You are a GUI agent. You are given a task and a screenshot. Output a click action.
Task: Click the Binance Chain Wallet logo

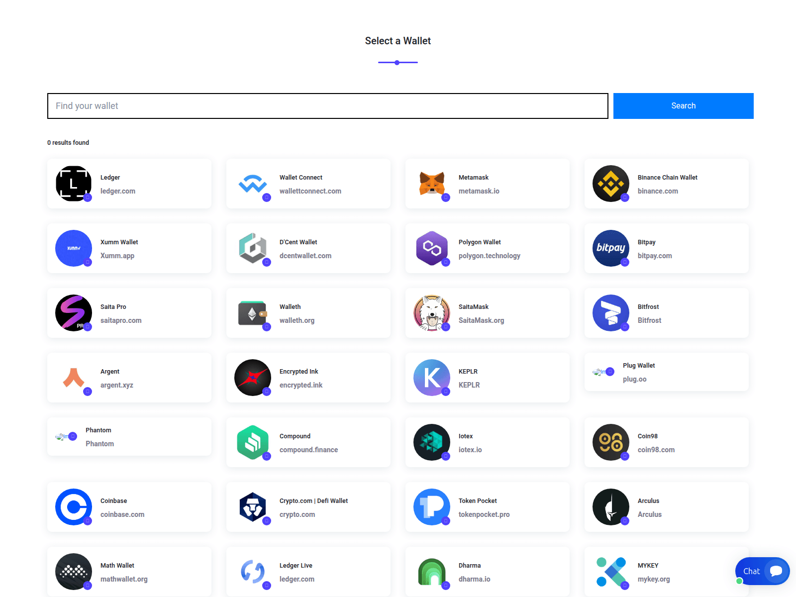(611, 184)
